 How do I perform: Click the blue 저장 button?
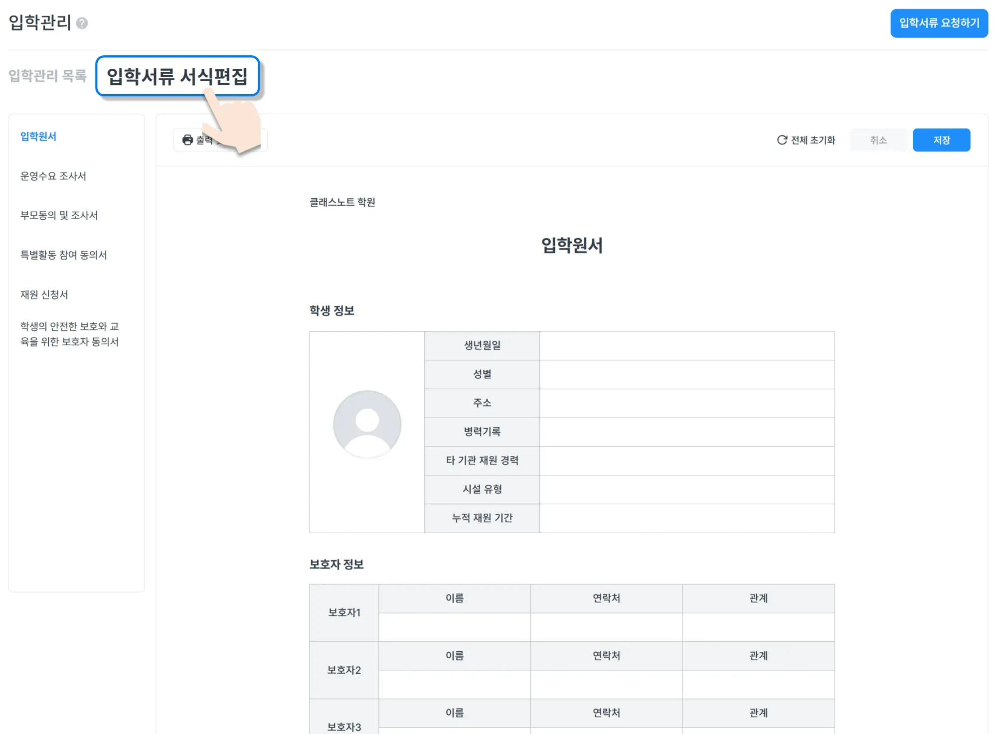(941, 140)
